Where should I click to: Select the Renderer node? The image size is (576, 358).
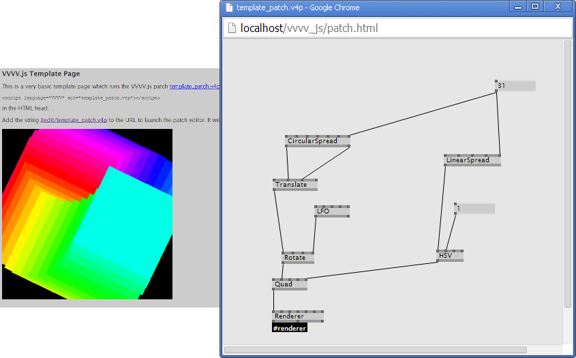pos(298,316)
